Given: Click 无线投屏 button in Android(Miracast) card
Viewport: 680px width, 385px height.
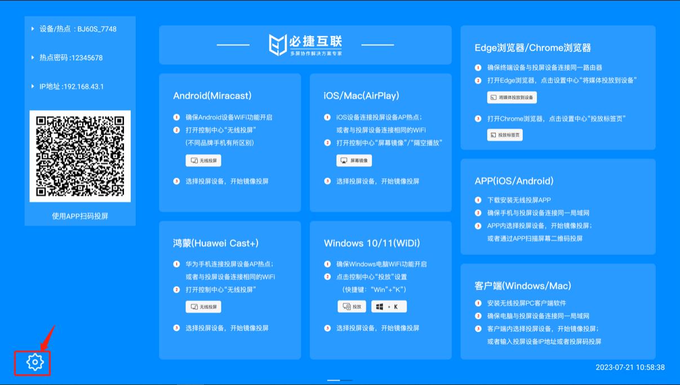Looking at the screenshot, I should [x=203, y=161].
